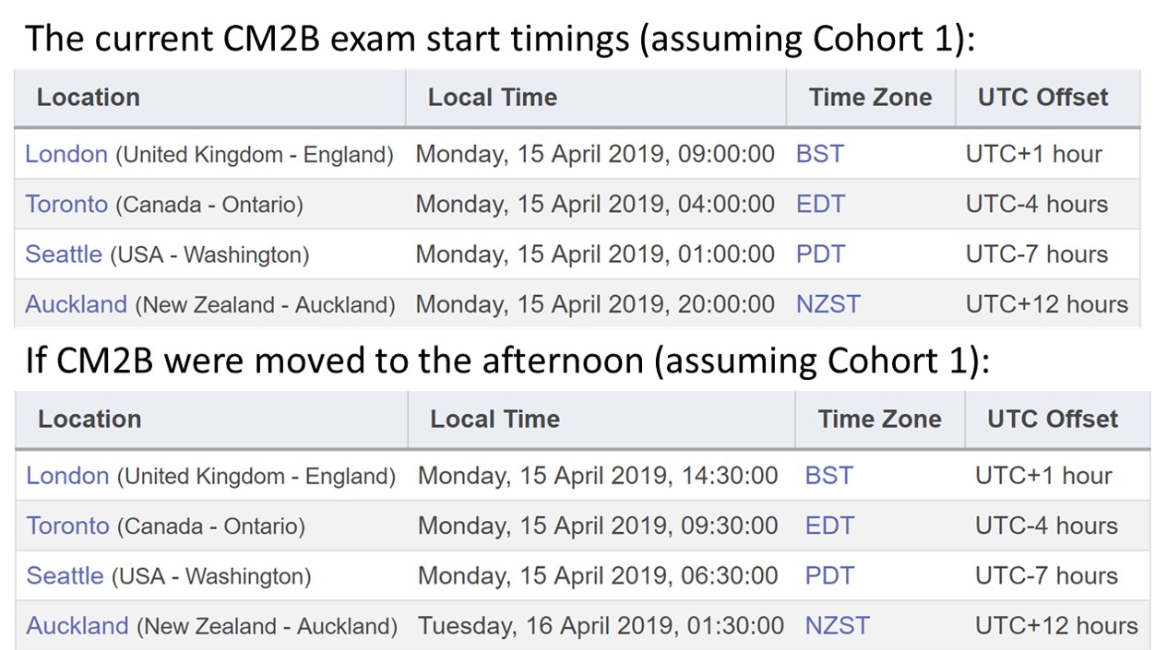Select the Time Zone header of second table
The height and width of the screenshot is (650, 1155).
point(880,420)
